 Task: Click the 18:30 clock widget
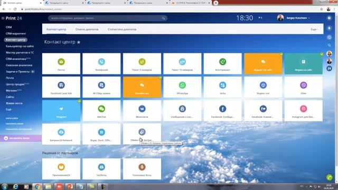pos(245,18)
